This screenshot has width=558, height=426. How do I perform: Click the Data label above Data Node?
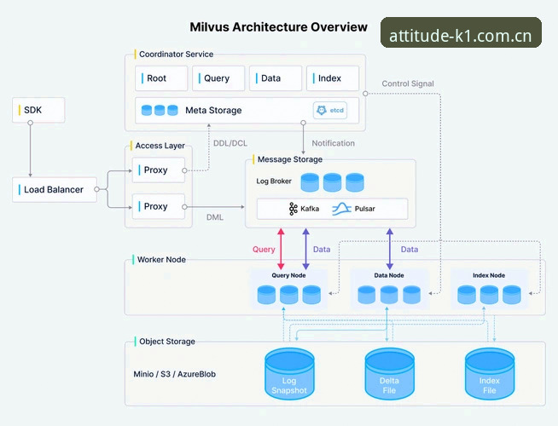(410, 250)
